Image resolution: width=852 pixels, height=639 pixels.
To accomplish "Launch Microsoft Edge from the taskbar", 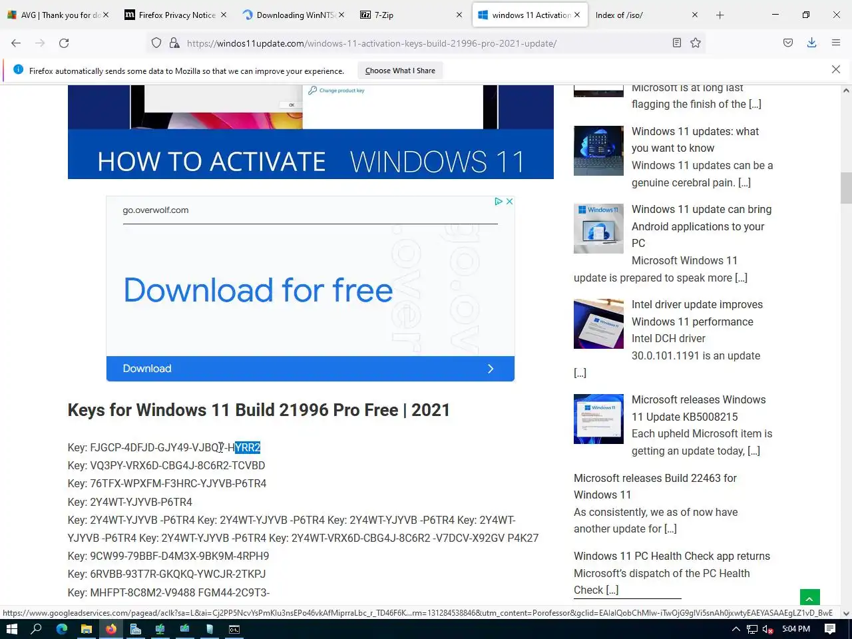I will point(62,629).
